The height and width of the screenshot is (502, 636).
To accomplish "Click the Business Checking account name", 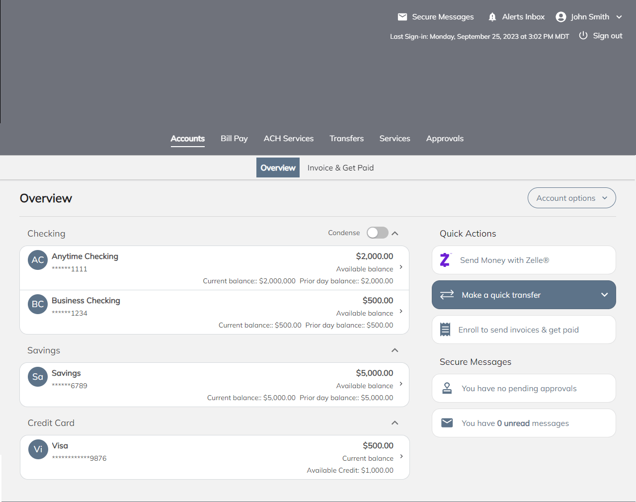I will click(86, 301).
